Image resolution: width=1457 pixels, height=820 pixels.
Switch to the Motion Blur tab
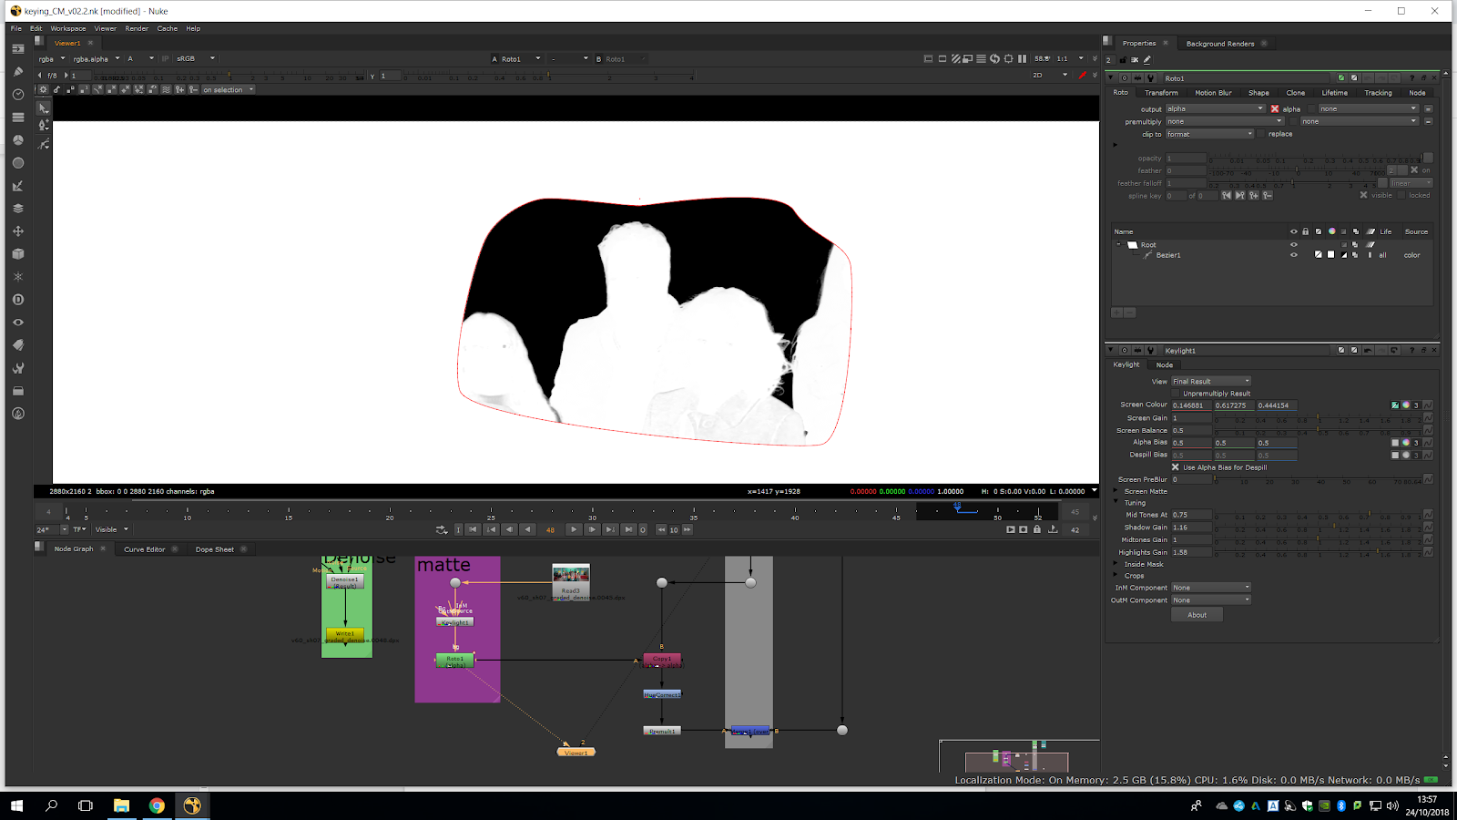(x=1212, y=93)
